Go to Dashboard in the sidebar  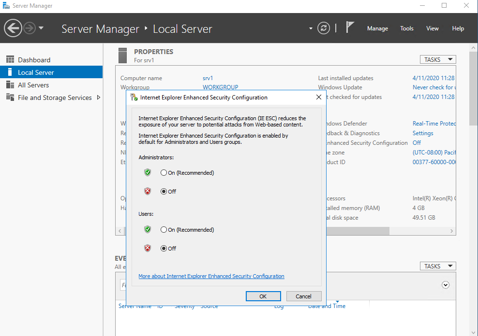pos(34,60)
